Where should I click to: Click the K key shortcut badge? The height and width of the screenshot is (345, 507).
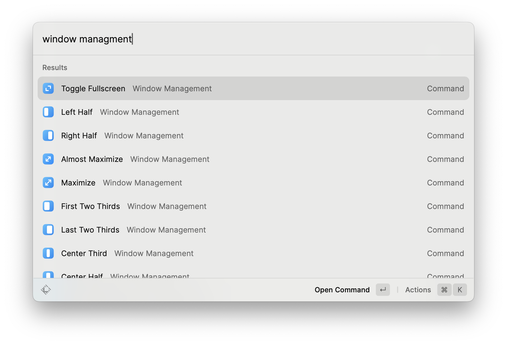tap(460, 290)
